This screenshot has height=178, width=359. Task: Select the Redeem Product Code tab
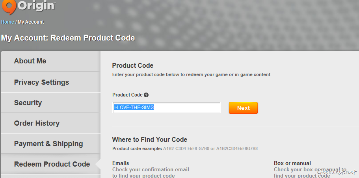pos(52,164)
